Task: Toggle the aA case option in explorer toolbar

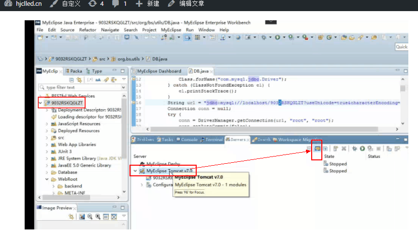Action: 98,80
